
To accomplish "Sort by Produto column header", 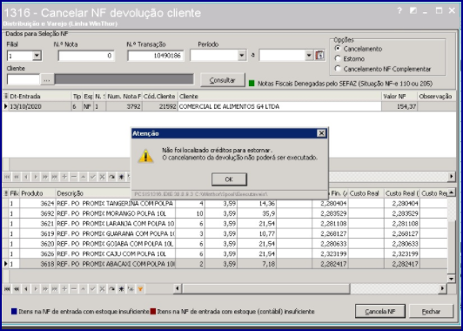I will tap(37, 193).
